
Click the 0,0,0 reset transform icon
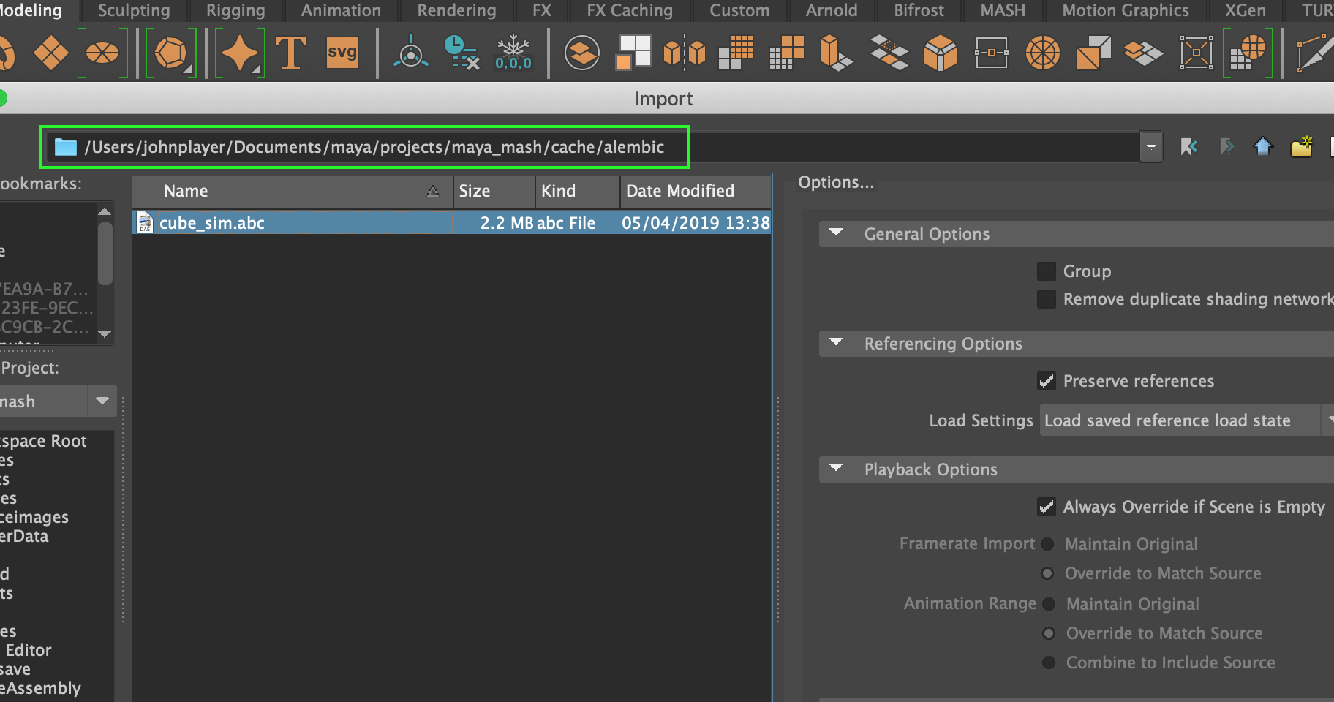pyautogui.click(x=514, y=64)
